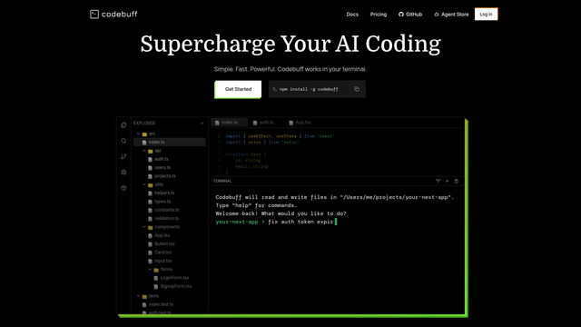Collapse the src folder
The width and height of the screenshot is (581, 327).
coord(139,134)
